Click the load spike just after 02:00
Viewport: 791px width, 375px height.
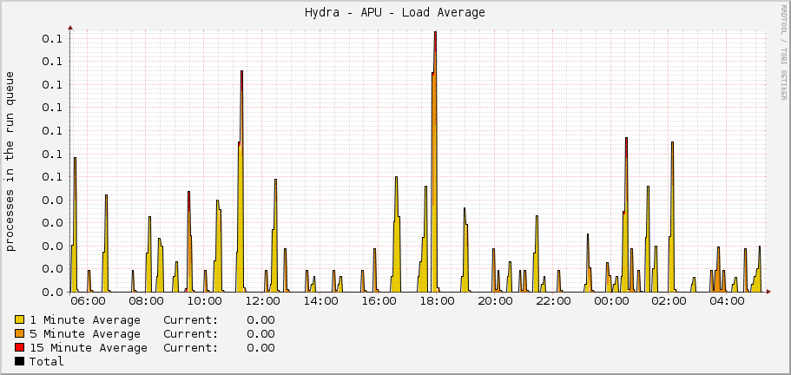click(672, 217)
